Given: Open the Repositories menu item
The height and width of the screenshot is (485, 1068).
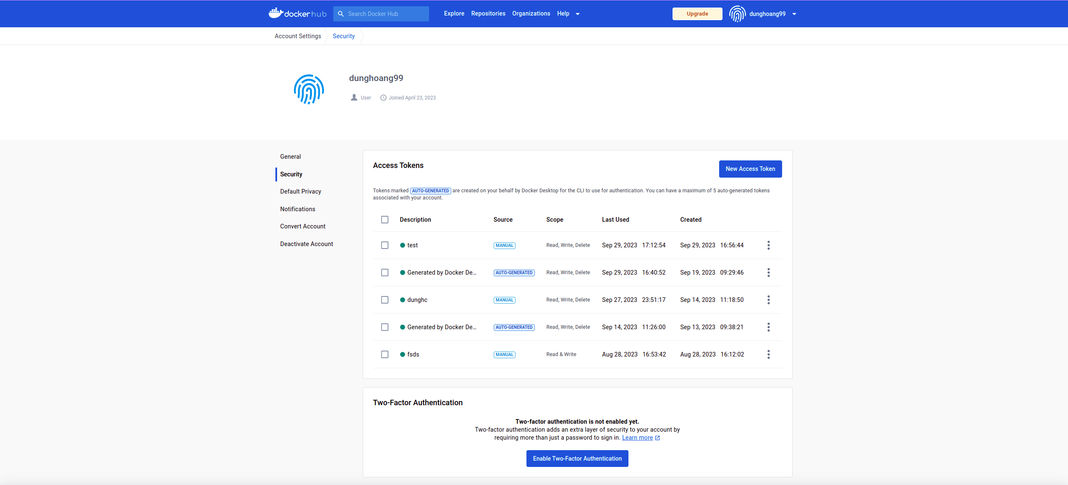Looking at the screenshot, I should [488, 13].
